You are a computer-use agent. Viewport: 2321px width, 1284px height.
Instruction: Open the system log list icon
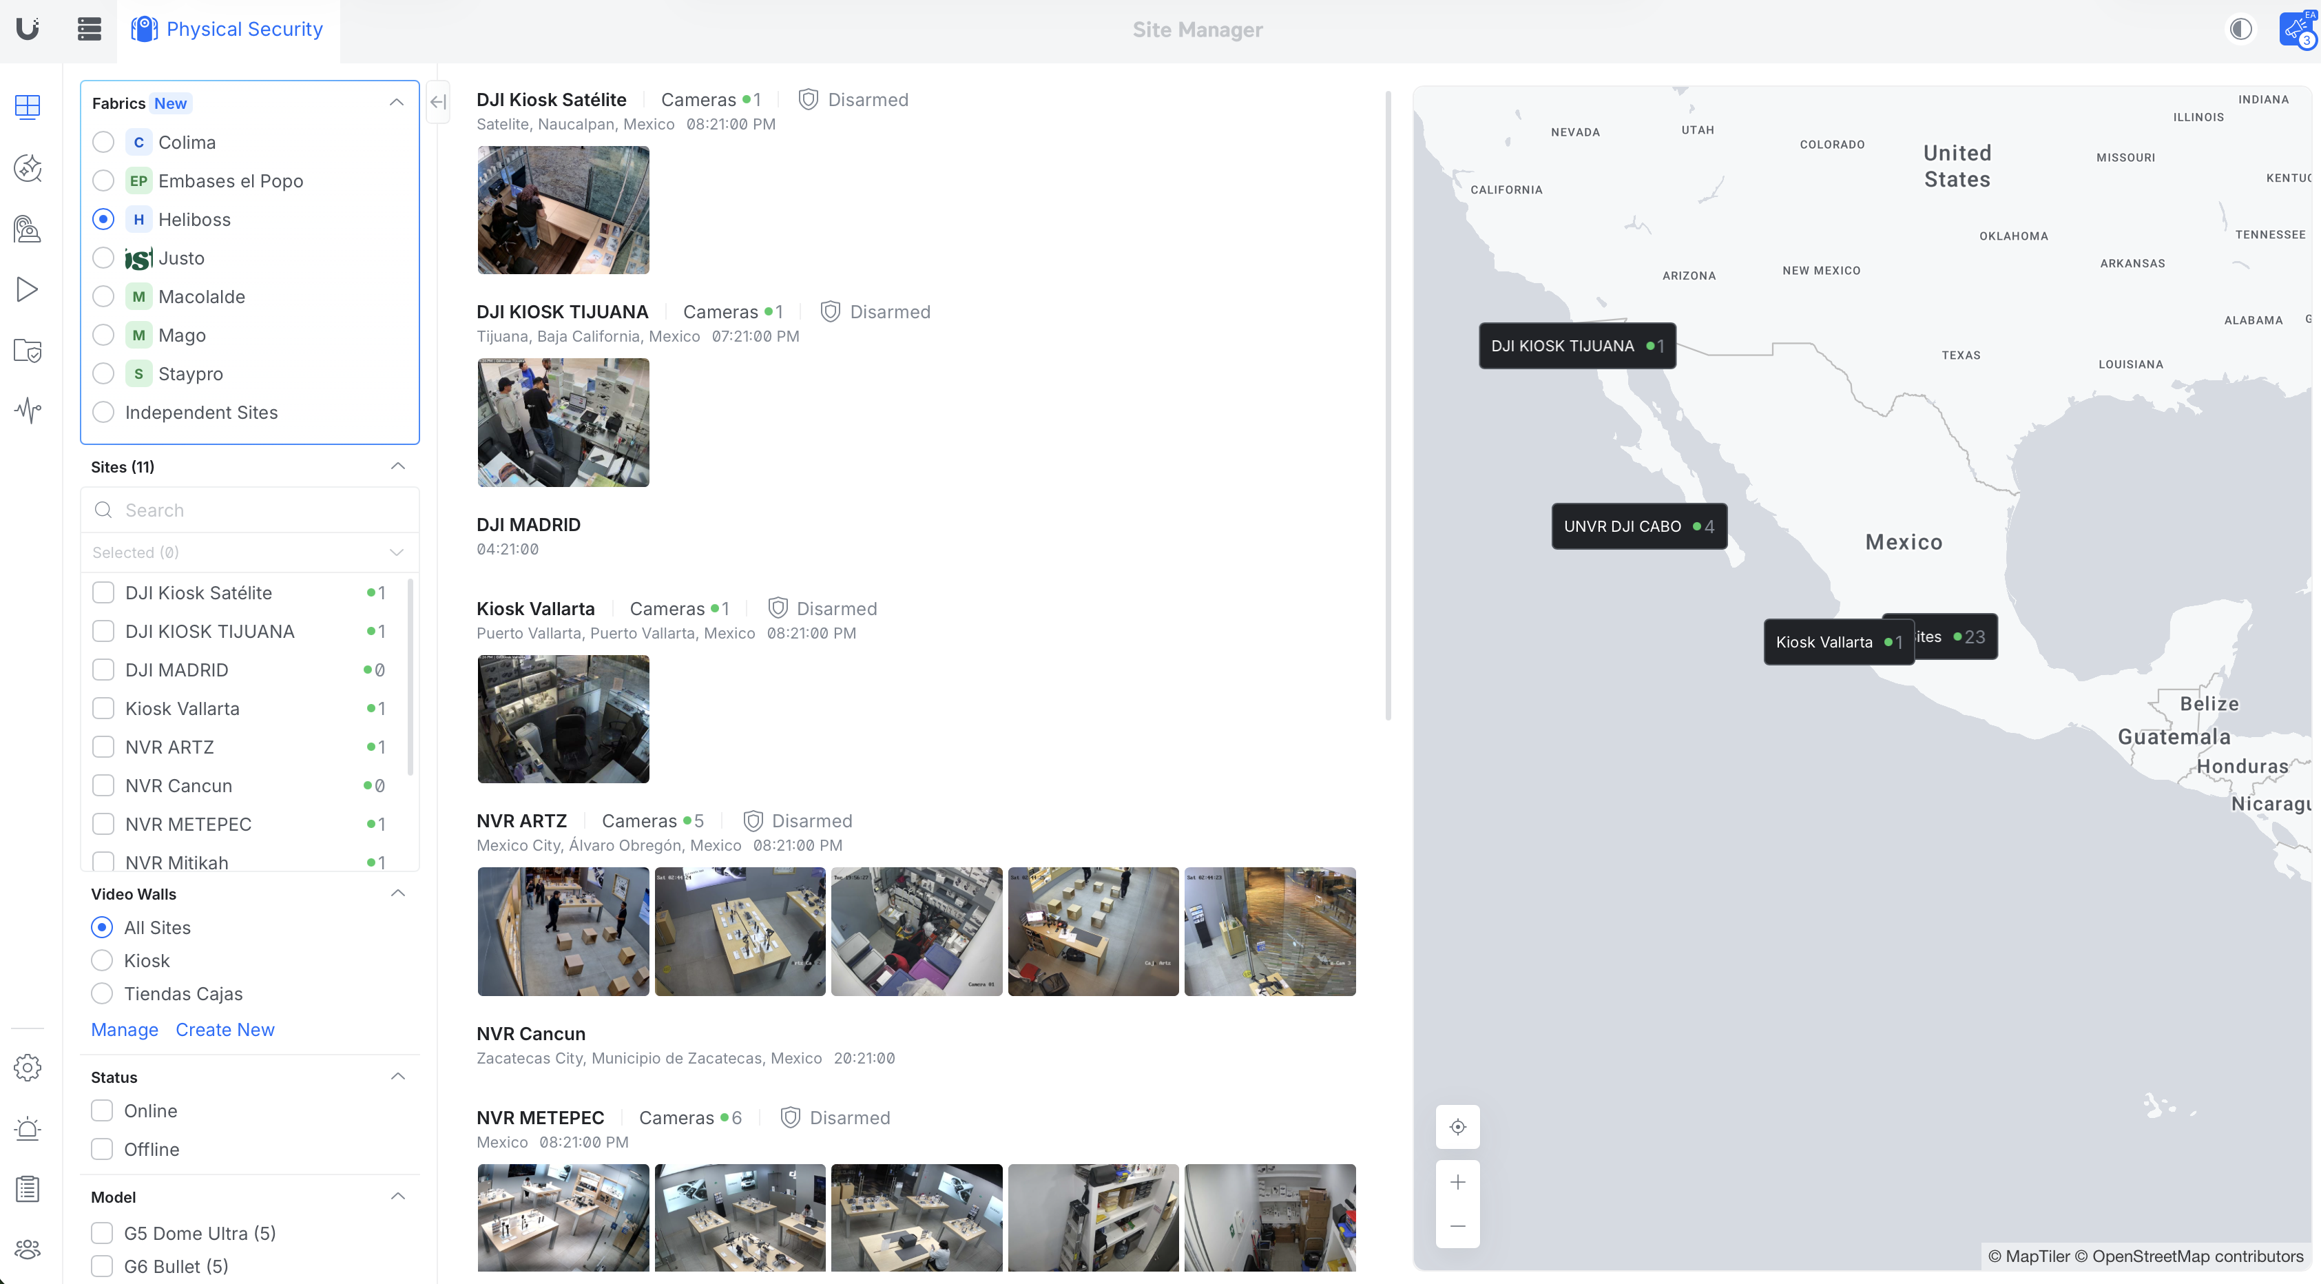point(28,1188)
